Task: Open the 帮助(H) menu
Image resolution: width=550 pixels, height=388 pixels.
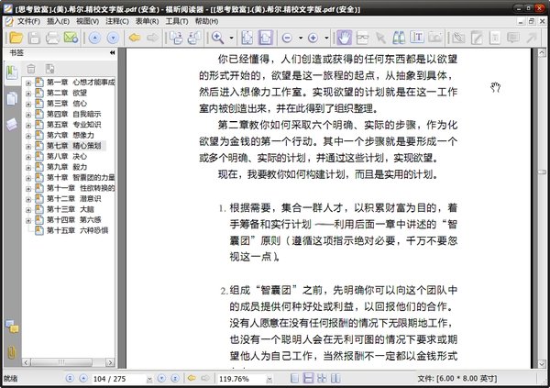Action: click(206, 21)
